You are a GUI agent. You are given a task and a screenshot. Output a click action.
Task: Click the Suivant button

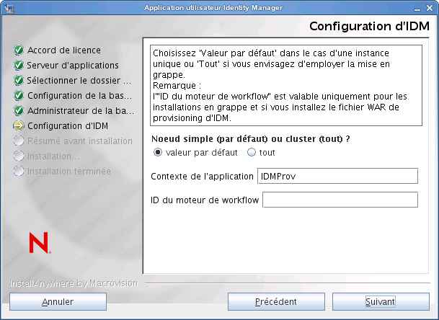[x=381, y=301]
